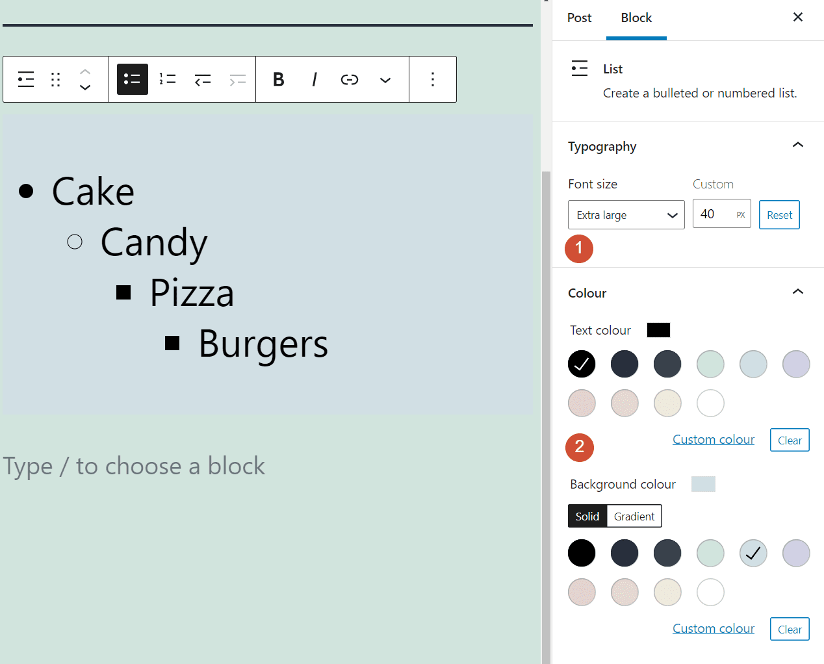This screenshot has height=664, width=824.
Task: Collapse the Typography section
Action: click(797, 145)
